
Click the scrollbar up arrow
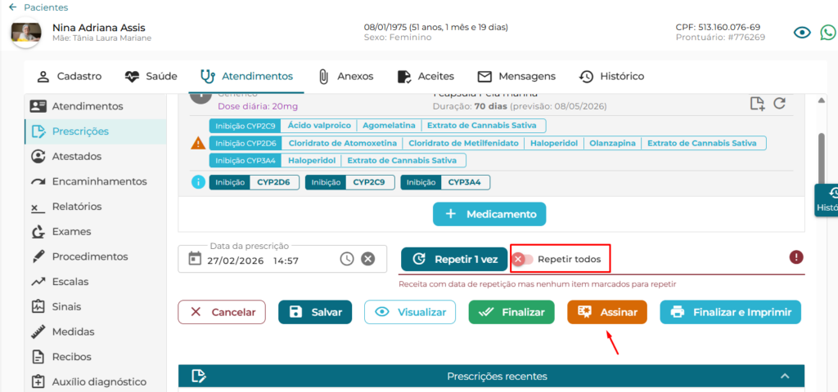coord(822,100)
